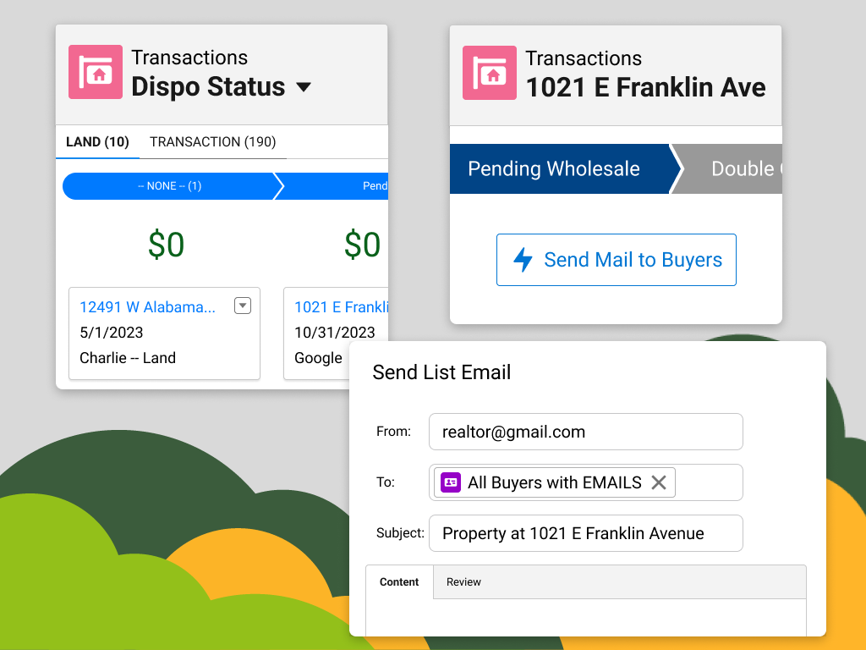Image resolution: width=866 pixels, height=650 pixels.
Task: Select the Content tab
Action: (398, 581)
